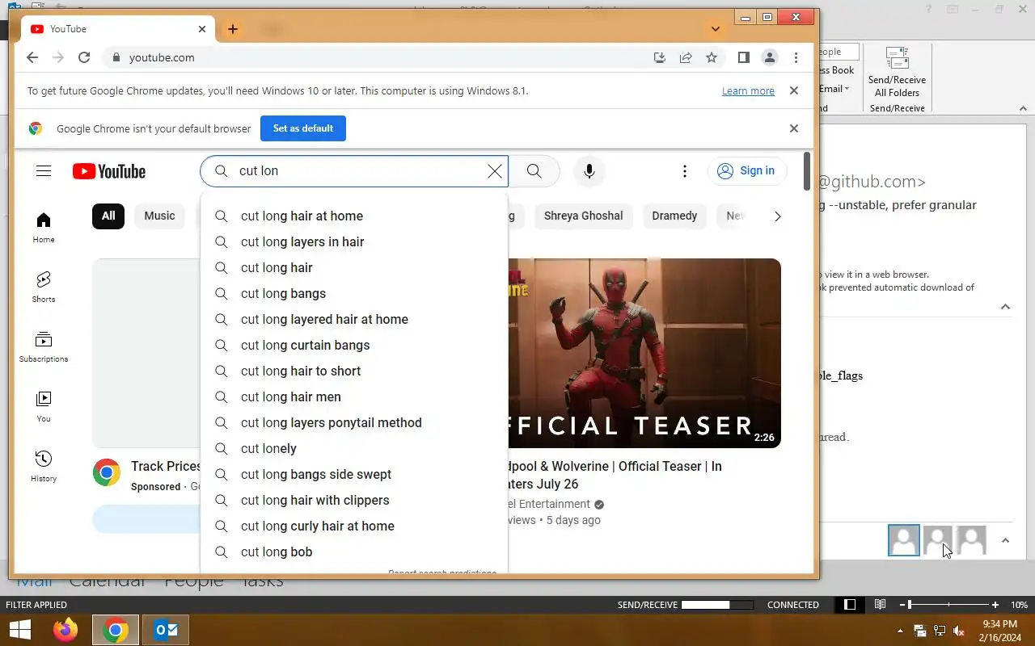Open Windows Start button
Image resolution: width=1035 pixels, height=646 pixels.
coord(19,630)
